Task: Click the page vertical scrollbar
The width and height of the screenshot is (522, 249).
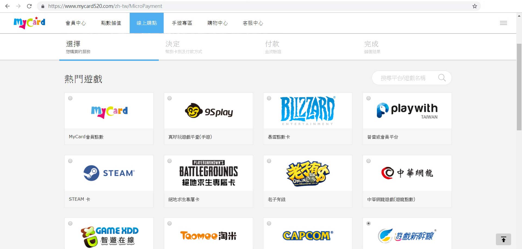Action: coord(519,87)
